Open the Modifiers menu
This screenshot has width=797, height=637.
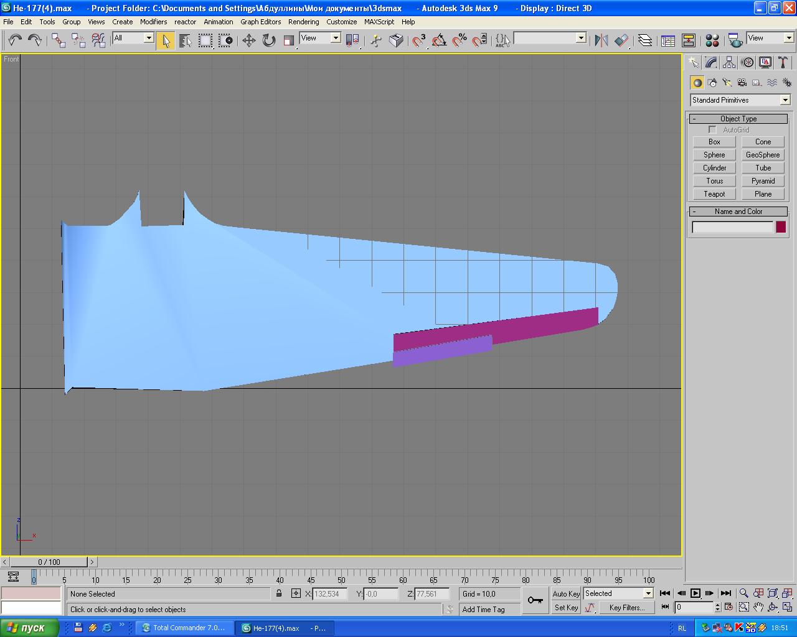coord(153,22)
